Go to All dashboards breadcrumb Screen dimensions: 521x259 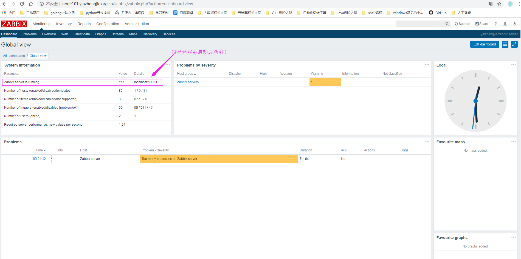14,56
